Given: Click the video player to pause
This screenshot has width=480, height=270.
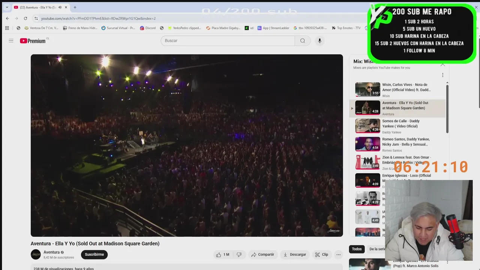Looking at the screenshot, I should (187, 145).
